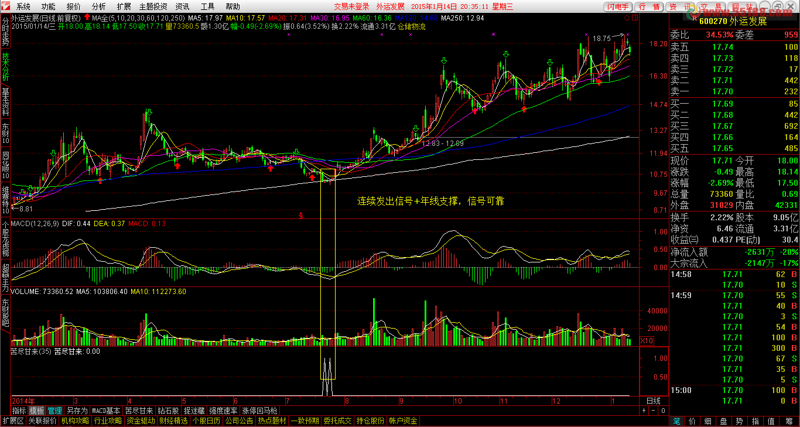Select the 笔 tab in the quote panel
Viewport: 800px width, 427px height.
[x=677, y=421]
